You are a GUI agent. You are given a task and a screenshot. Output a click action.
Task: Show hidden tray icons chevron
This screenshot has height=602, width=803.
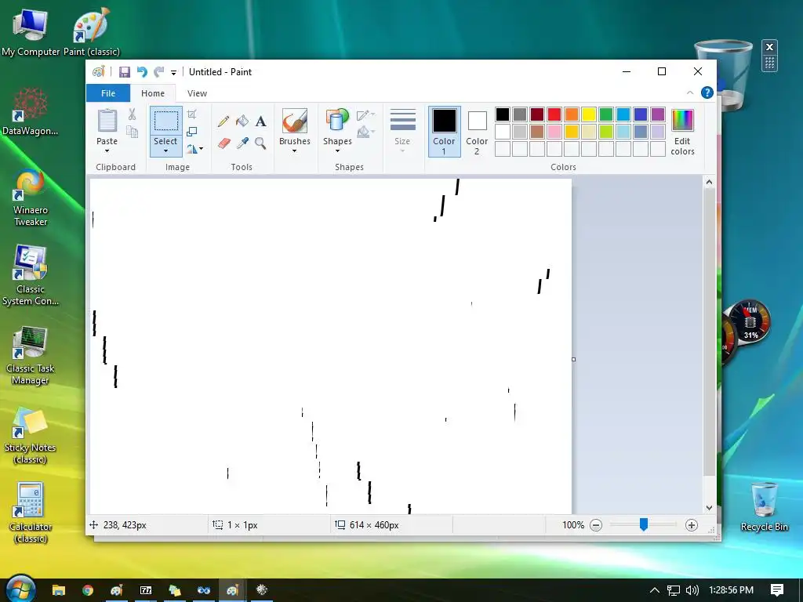pos(655,590)
